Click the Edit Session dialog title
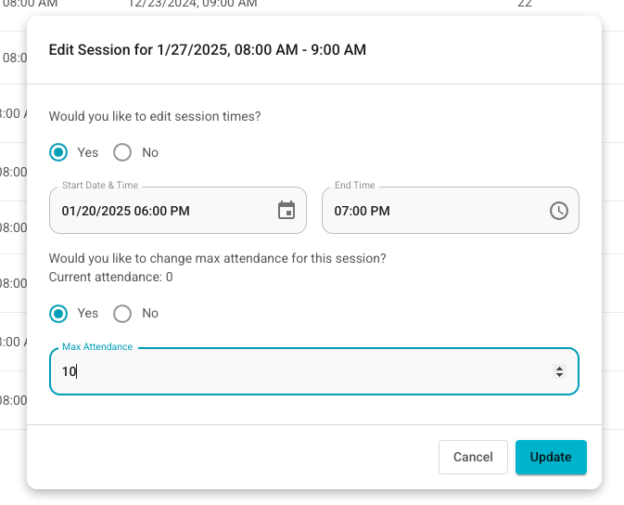The width and height of the screenshot is (624, 505). pos(208,50)
